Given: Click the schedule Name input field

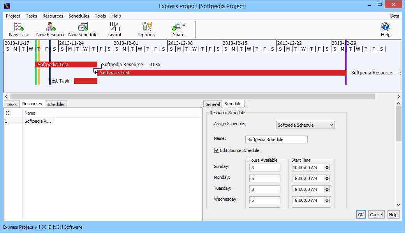Looking at the screenshot, I should point(276,139).
